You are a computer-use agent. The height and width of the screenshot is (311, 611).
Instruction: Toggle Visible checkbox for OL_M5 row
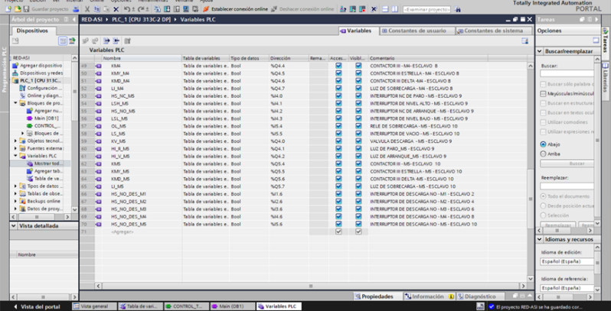tap(358, 126)
